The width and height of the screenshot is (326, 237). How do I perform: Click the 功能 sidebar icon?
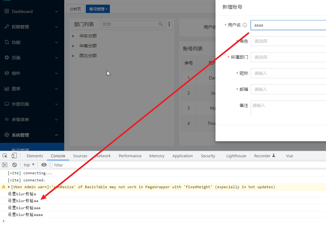tap(7, 42)
